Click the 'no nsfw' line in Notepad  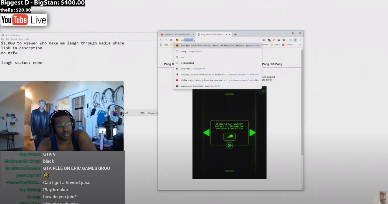tap(9, 53)
